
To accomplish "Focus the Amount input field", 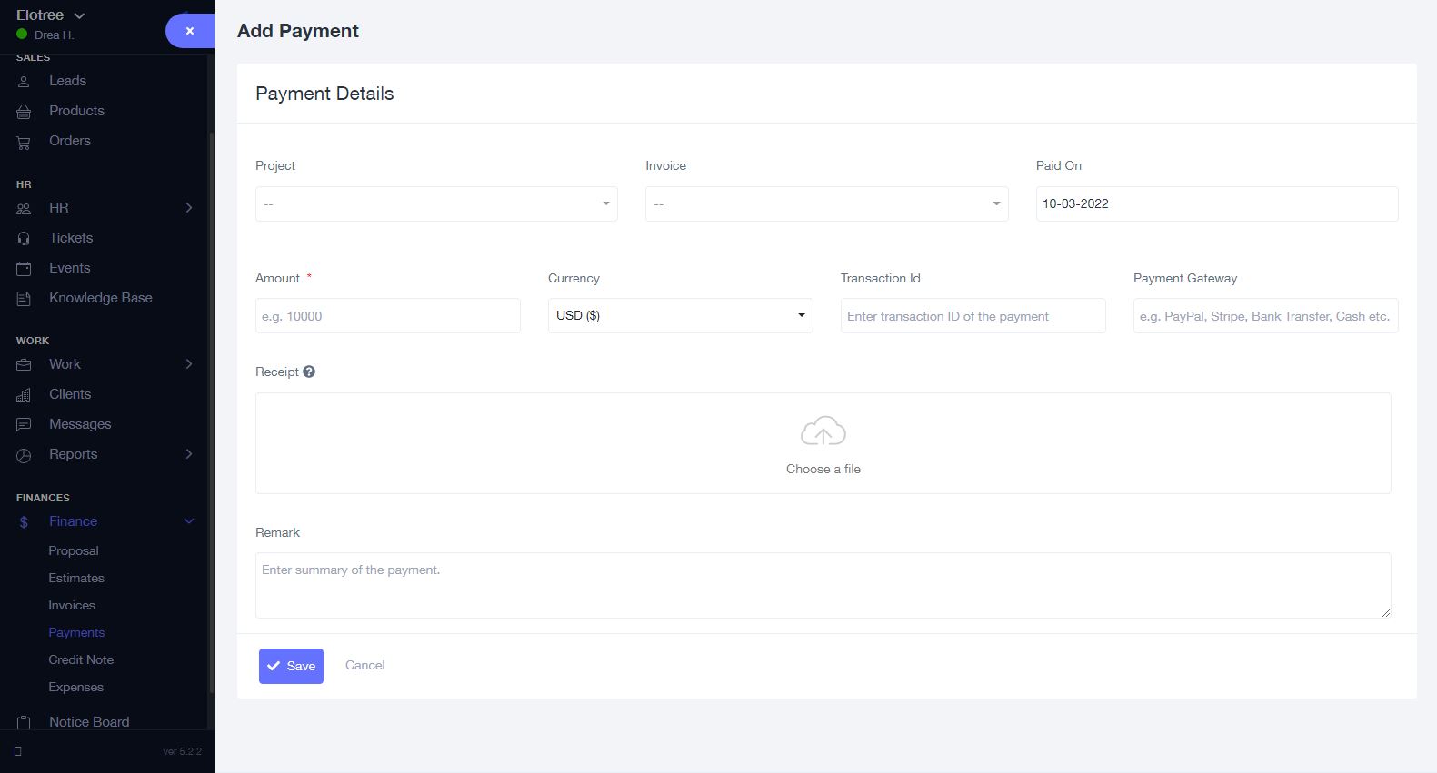I will point(388,315).
